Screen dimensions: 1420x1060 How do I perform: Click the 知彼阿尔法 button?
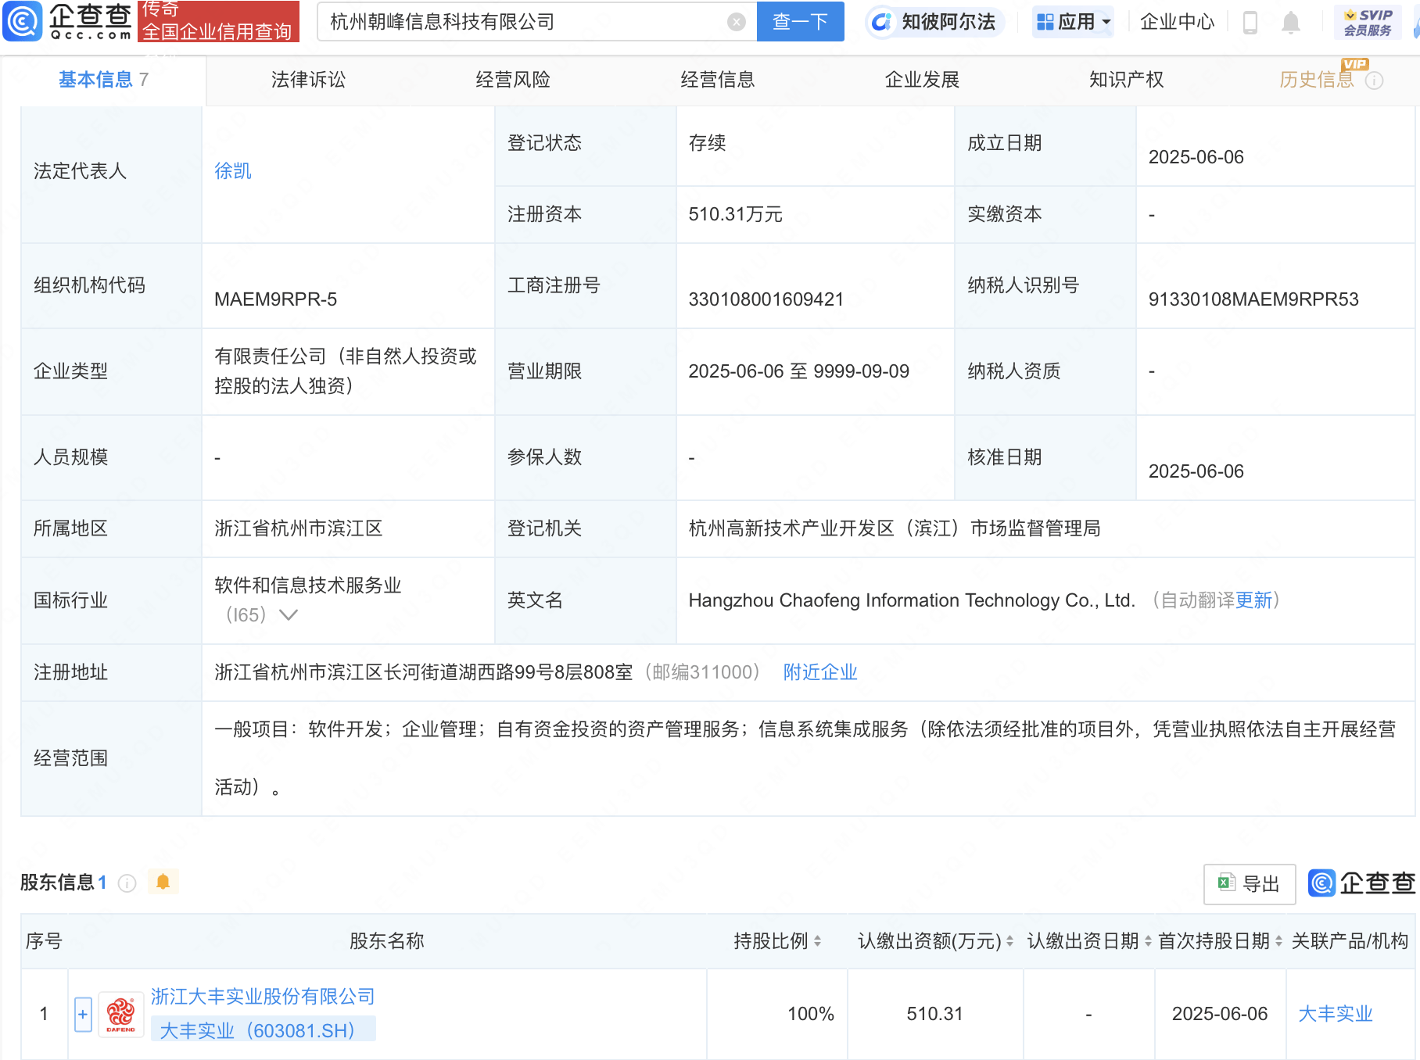pos(935,22)
